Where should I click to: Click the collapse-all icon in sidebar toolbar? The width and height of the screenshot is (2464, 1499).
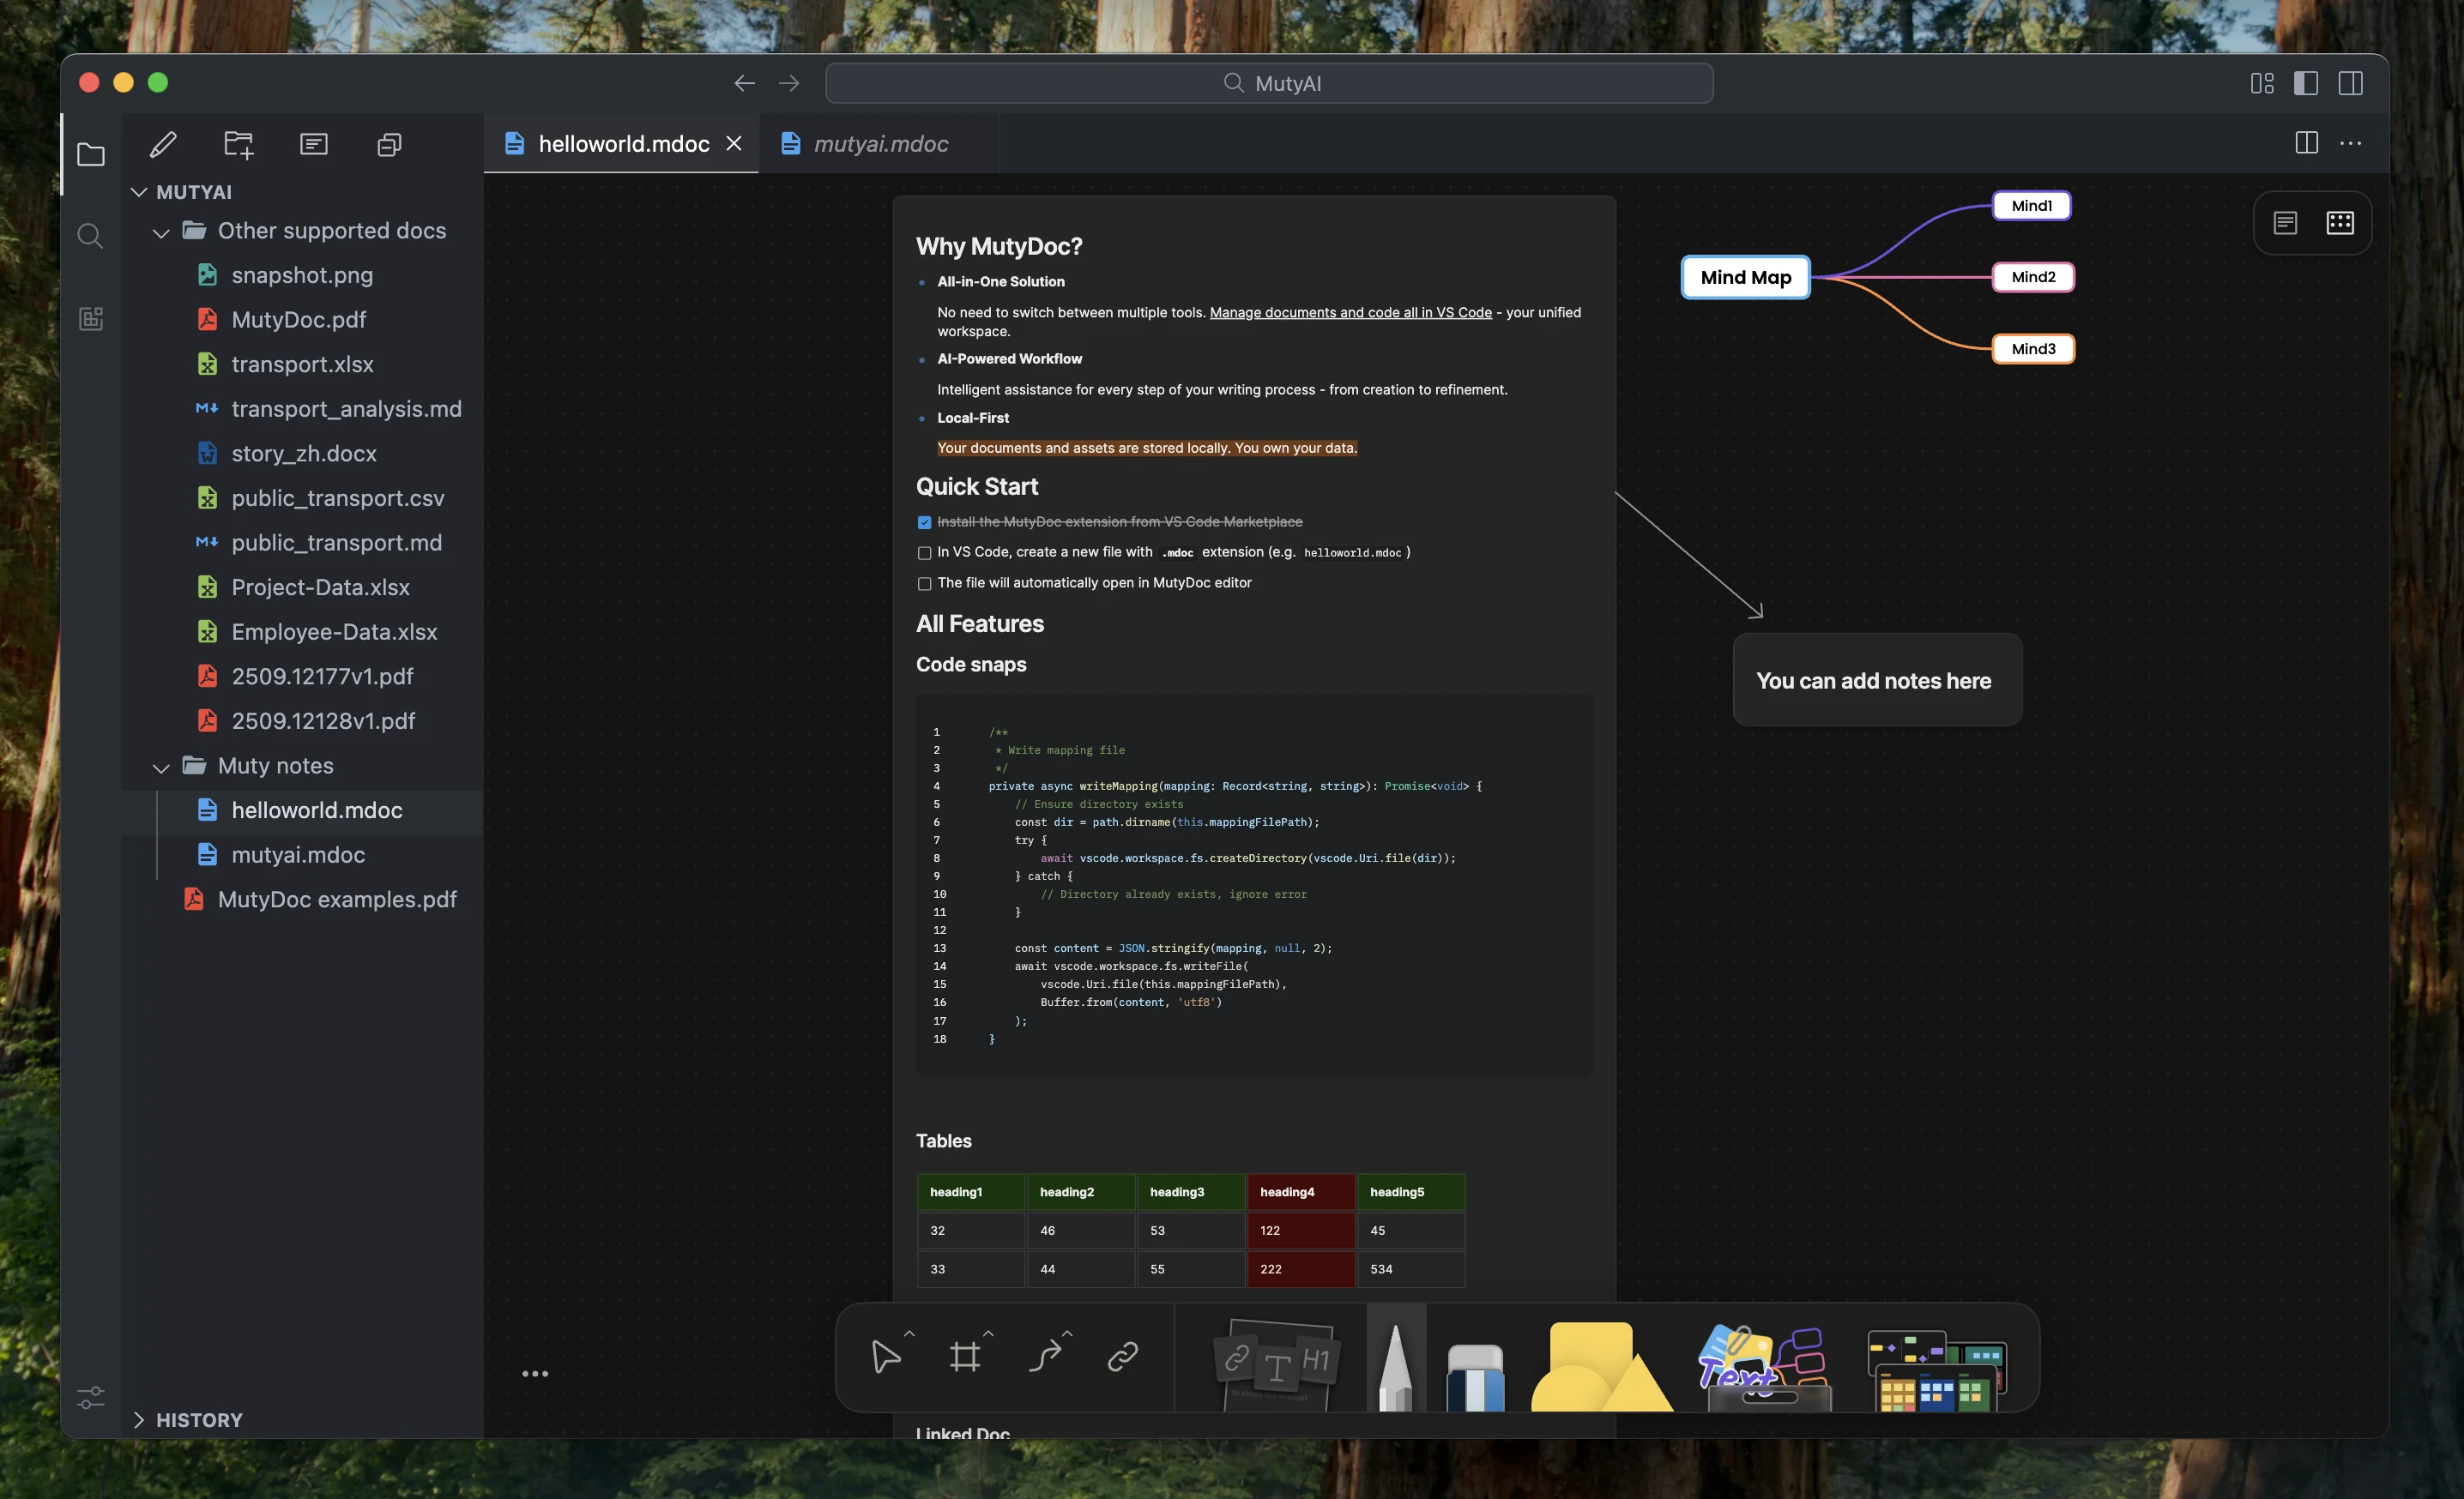[389, 145]
